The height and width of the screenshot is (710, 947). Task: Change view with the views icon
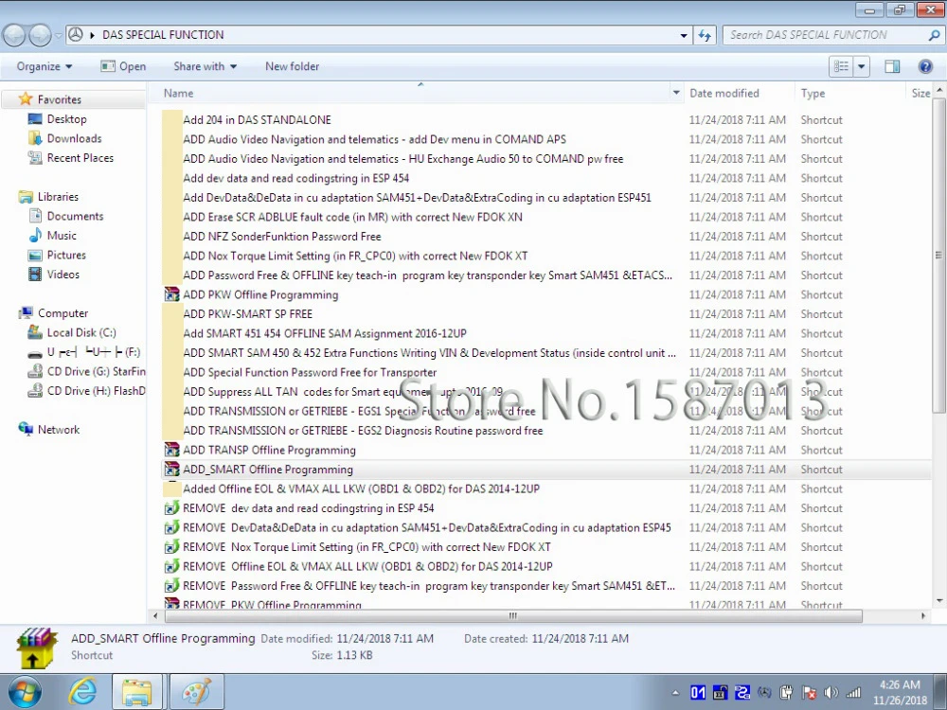(x=841, y=66)
